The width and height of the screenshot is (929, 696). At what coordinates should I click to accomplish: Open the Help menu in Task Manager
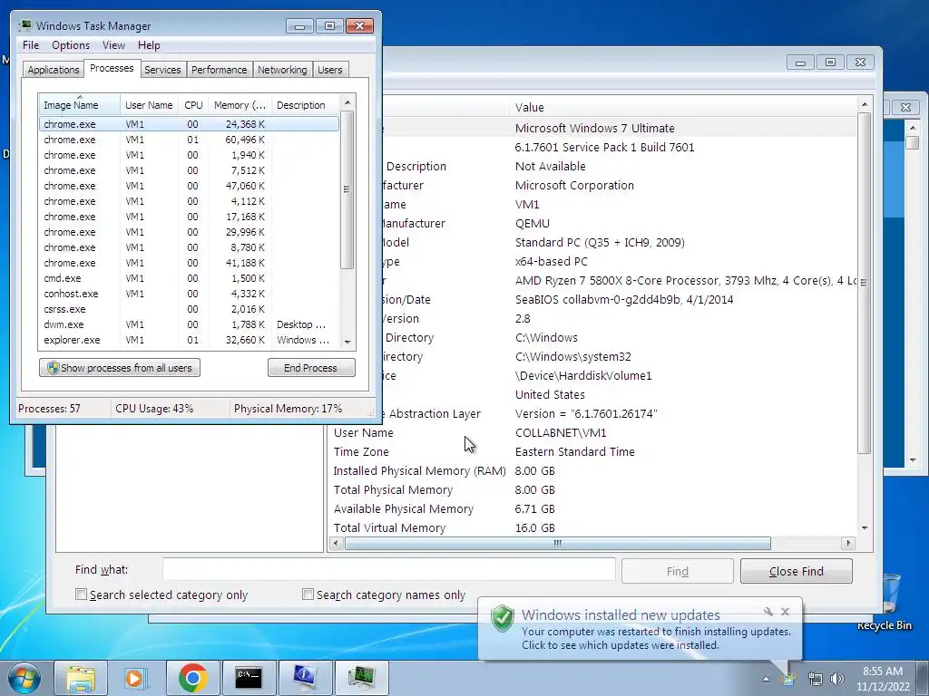pos(149,45)
